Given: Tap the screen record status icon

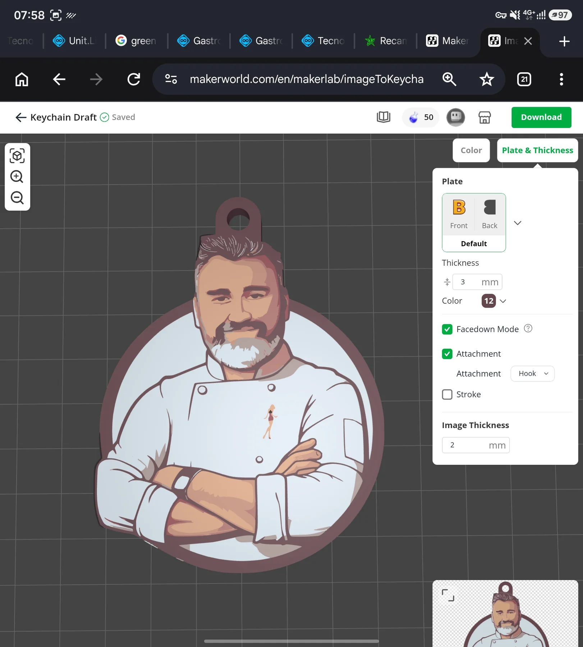Looking at the screenshot, I should tap(56, 15).
